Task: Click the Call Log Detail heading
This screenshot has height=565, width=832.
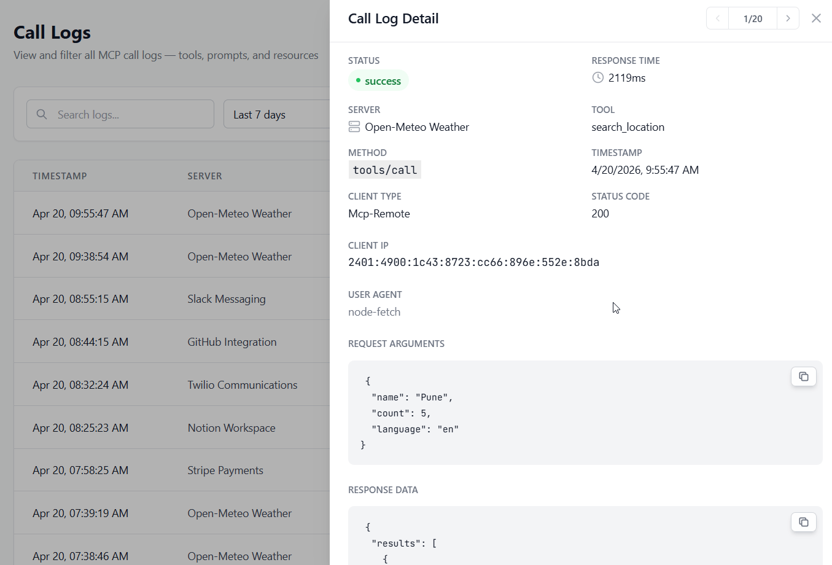Action: (x=394, y=18)
